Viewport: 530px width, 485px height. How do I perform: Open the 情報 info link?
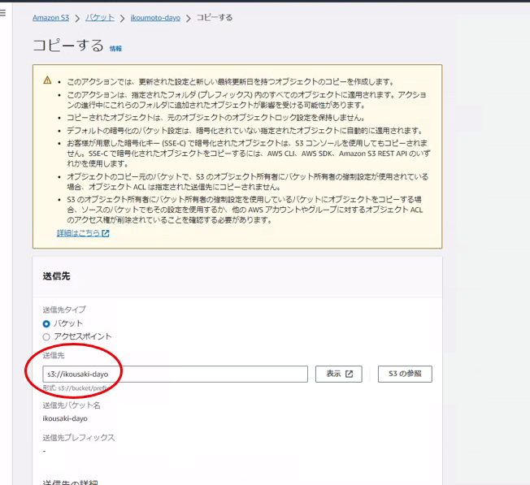click(115, 49)
